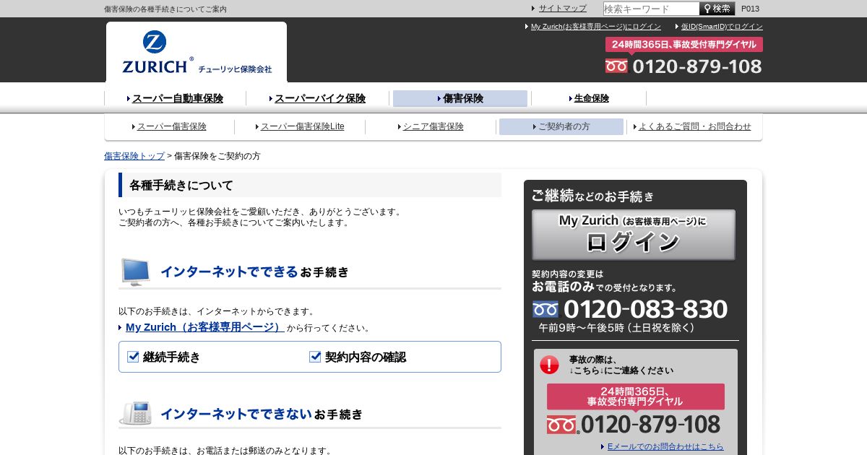Click the P013 page code

pos(751,9)
